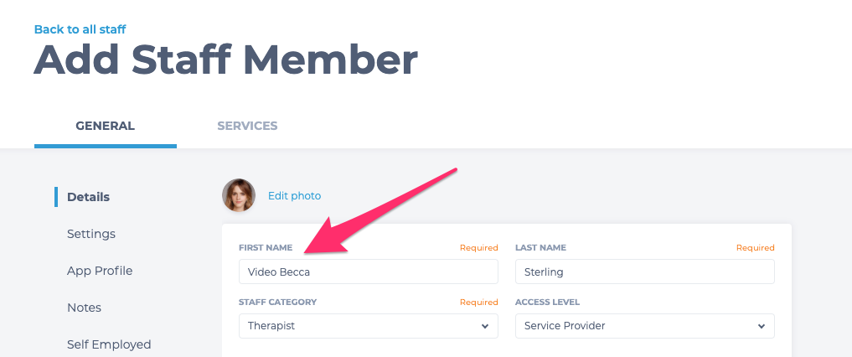Click the staff member profile photo
Viewport: 852px width, 357px height.
pyautogui.click(x=239, y=195)
